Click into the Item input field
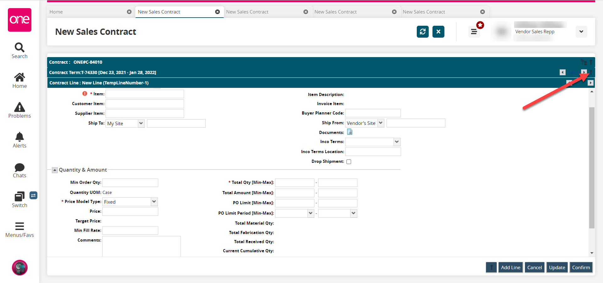603x283 pixels. (144, 94)
